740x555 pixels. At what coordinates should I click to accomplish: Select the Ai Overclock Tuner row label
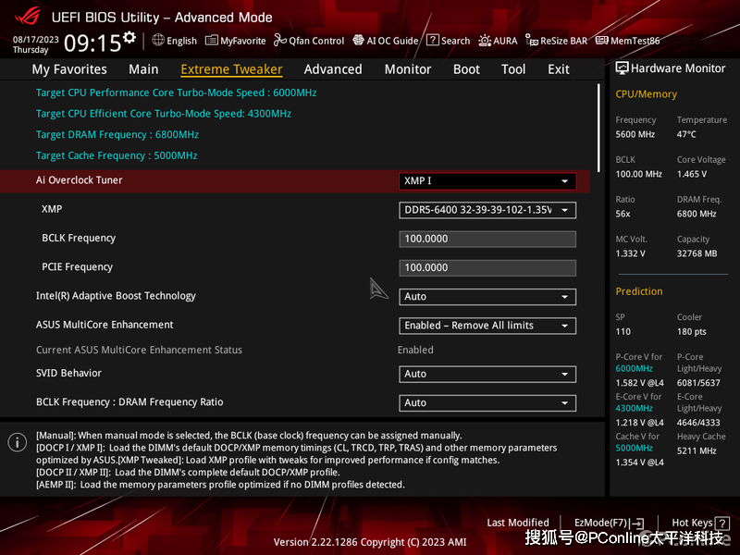coord(79,179)
